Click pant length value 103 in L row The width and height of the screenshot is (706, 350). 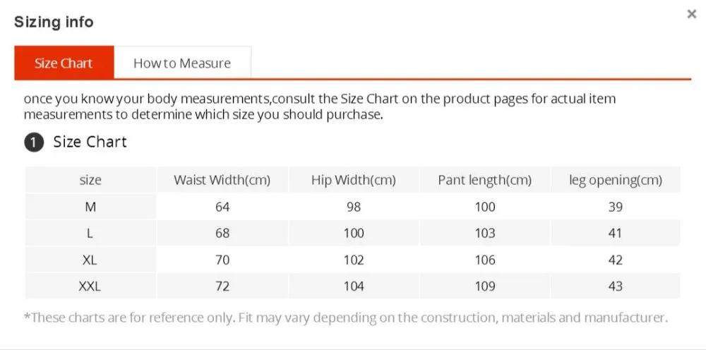pyautogui.click(x=485, y=233)
